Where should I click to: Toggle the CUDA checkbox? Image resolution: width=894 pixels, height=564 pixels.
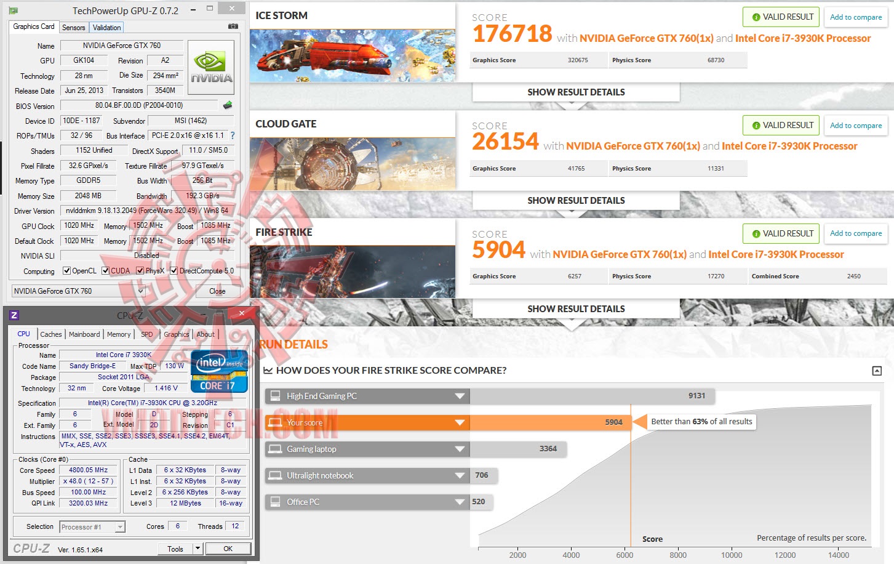[105, 270]
